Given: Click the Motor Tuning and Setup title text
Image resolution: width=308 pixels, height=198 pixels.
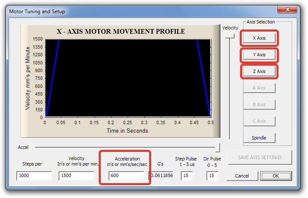Looking at the screenshot, I should 37,12.
